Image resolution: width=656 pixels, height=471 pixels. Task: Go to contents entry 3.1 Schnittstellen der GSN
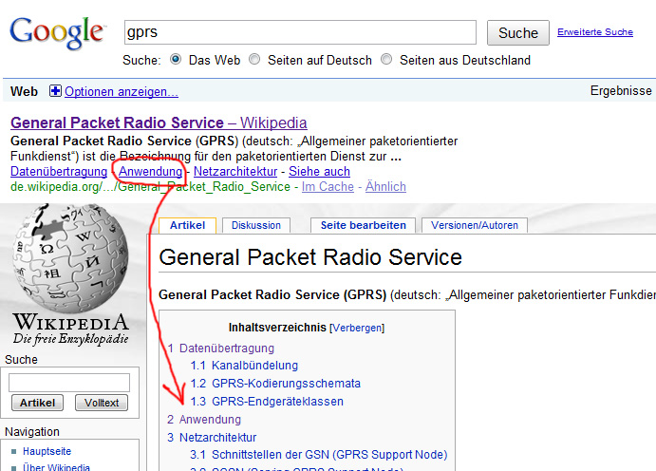click(319, 455)
